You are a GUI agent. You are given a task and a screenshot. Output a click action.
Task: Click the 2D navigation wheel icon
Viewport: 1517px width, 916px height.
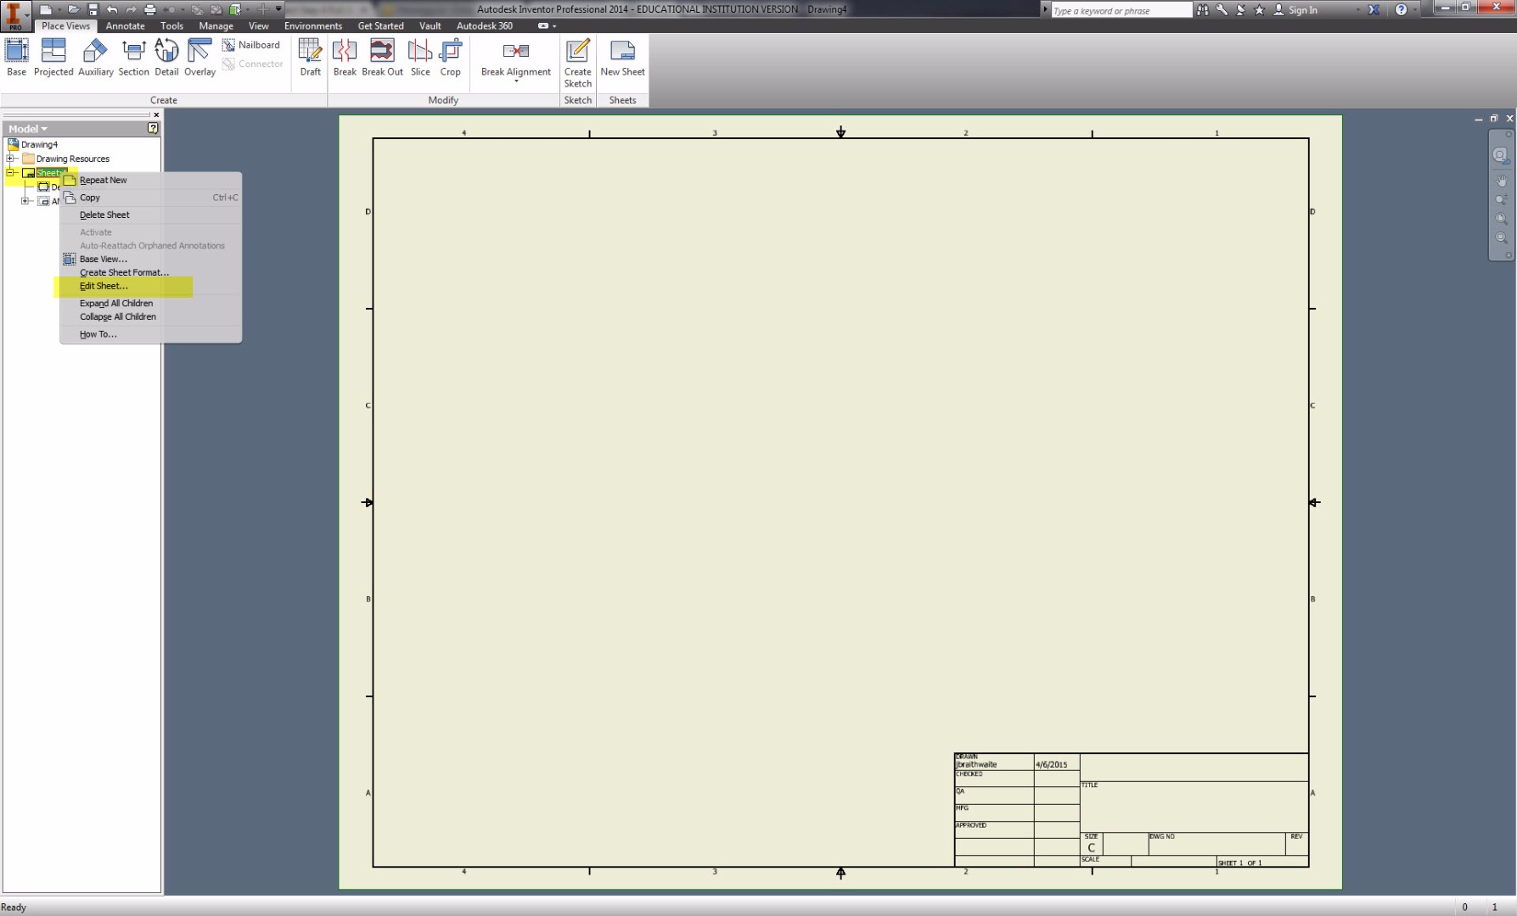[1501, 155]
